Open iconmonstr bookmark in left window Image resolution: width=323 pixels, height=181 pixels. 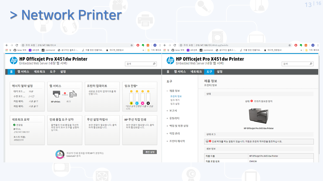(48, 50)
